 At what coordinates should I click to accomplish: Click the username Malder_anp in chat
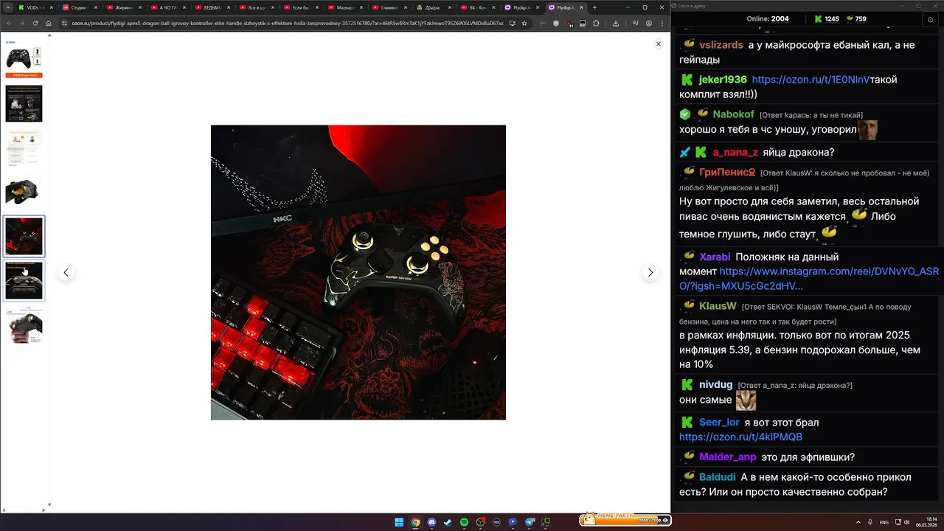click(x=727, y=457)
